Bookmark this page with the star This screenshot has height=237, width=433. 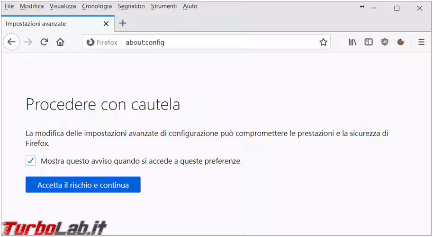323,42
